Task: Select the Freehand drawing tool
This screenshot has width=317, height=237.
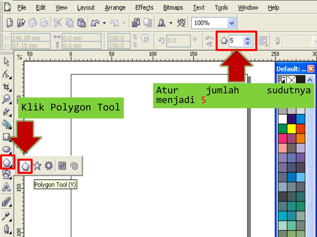Action: (x=7, y=112)
